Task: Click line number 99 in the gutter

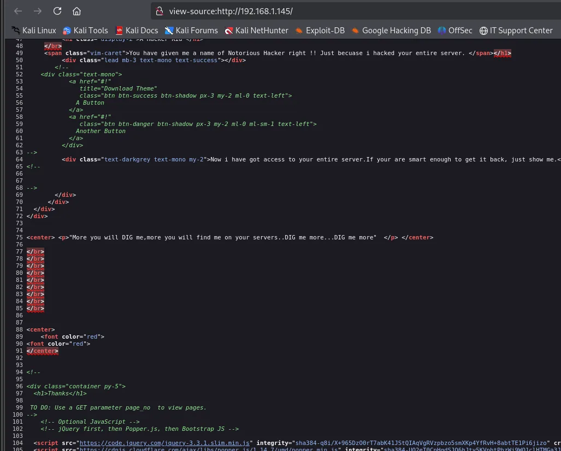Action: (19, 407)
